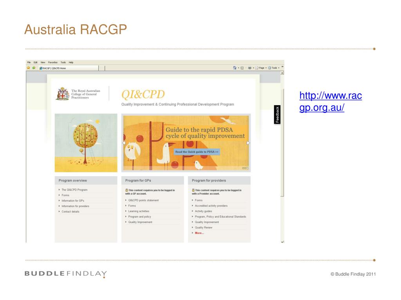This screenshot has width=401, height=300.
Task: Open the Edit menu
Action: coord(36,62)
